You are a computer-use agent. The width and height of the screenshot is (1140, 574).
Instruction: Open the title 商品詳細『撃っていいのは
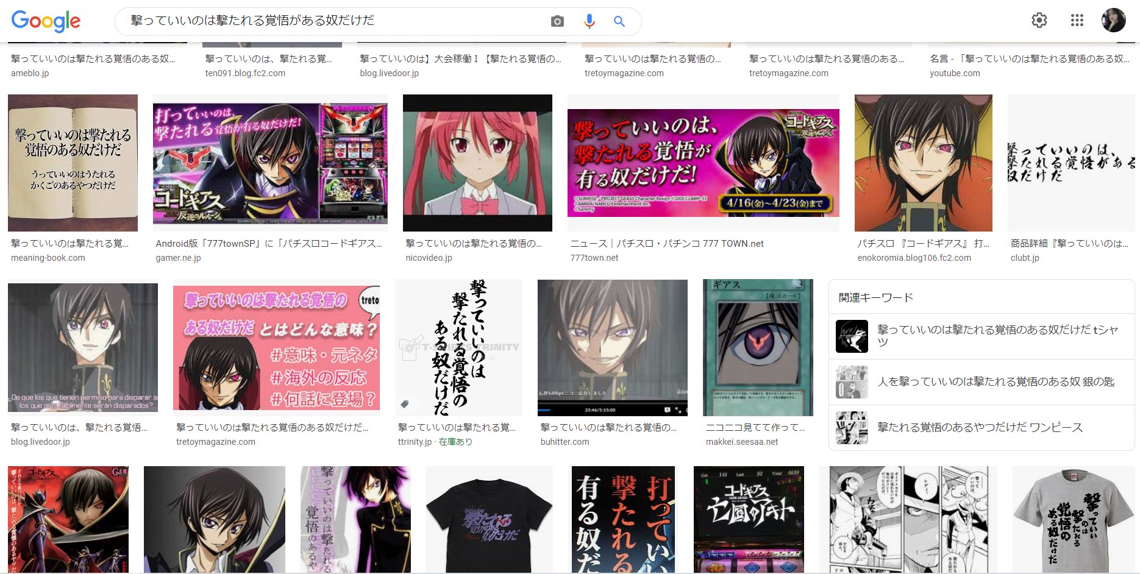click(x=1069, y=243)
